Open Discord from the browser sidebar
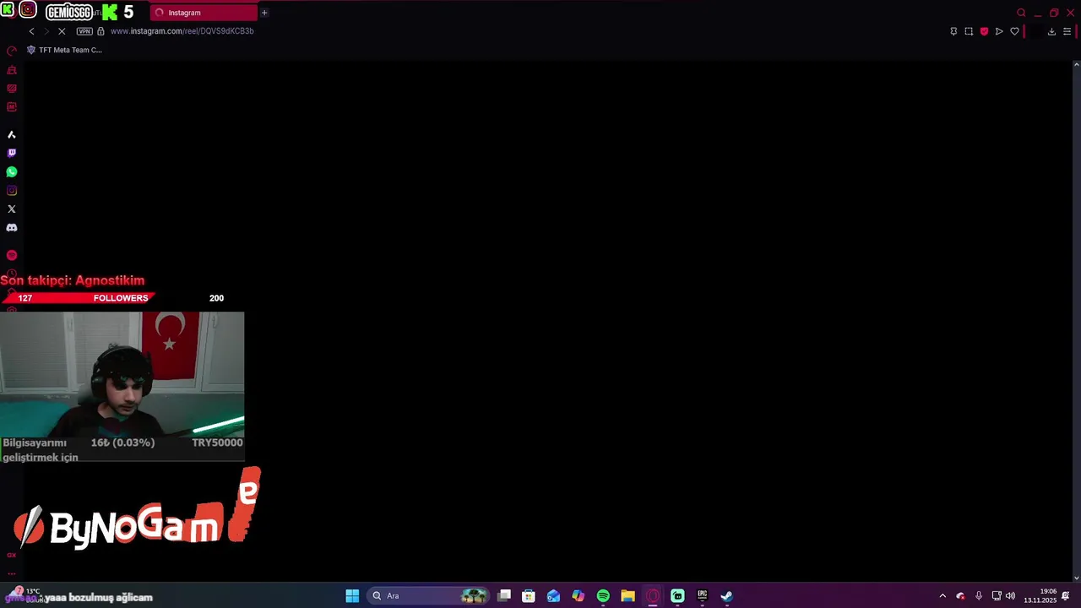 12,228
